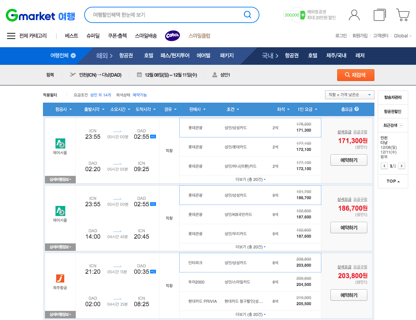Open the 스마일배송 menu item
This screenshot has width=416, height=320.
point(146,36)
